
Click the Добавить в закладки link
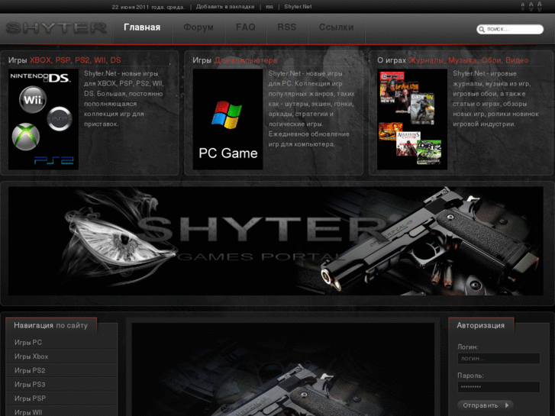point(225,6)
